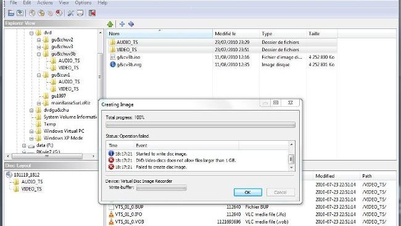Open the Help menu
Image resolution: width=401 pixels, height=226 pixels.
pos(102,2)
